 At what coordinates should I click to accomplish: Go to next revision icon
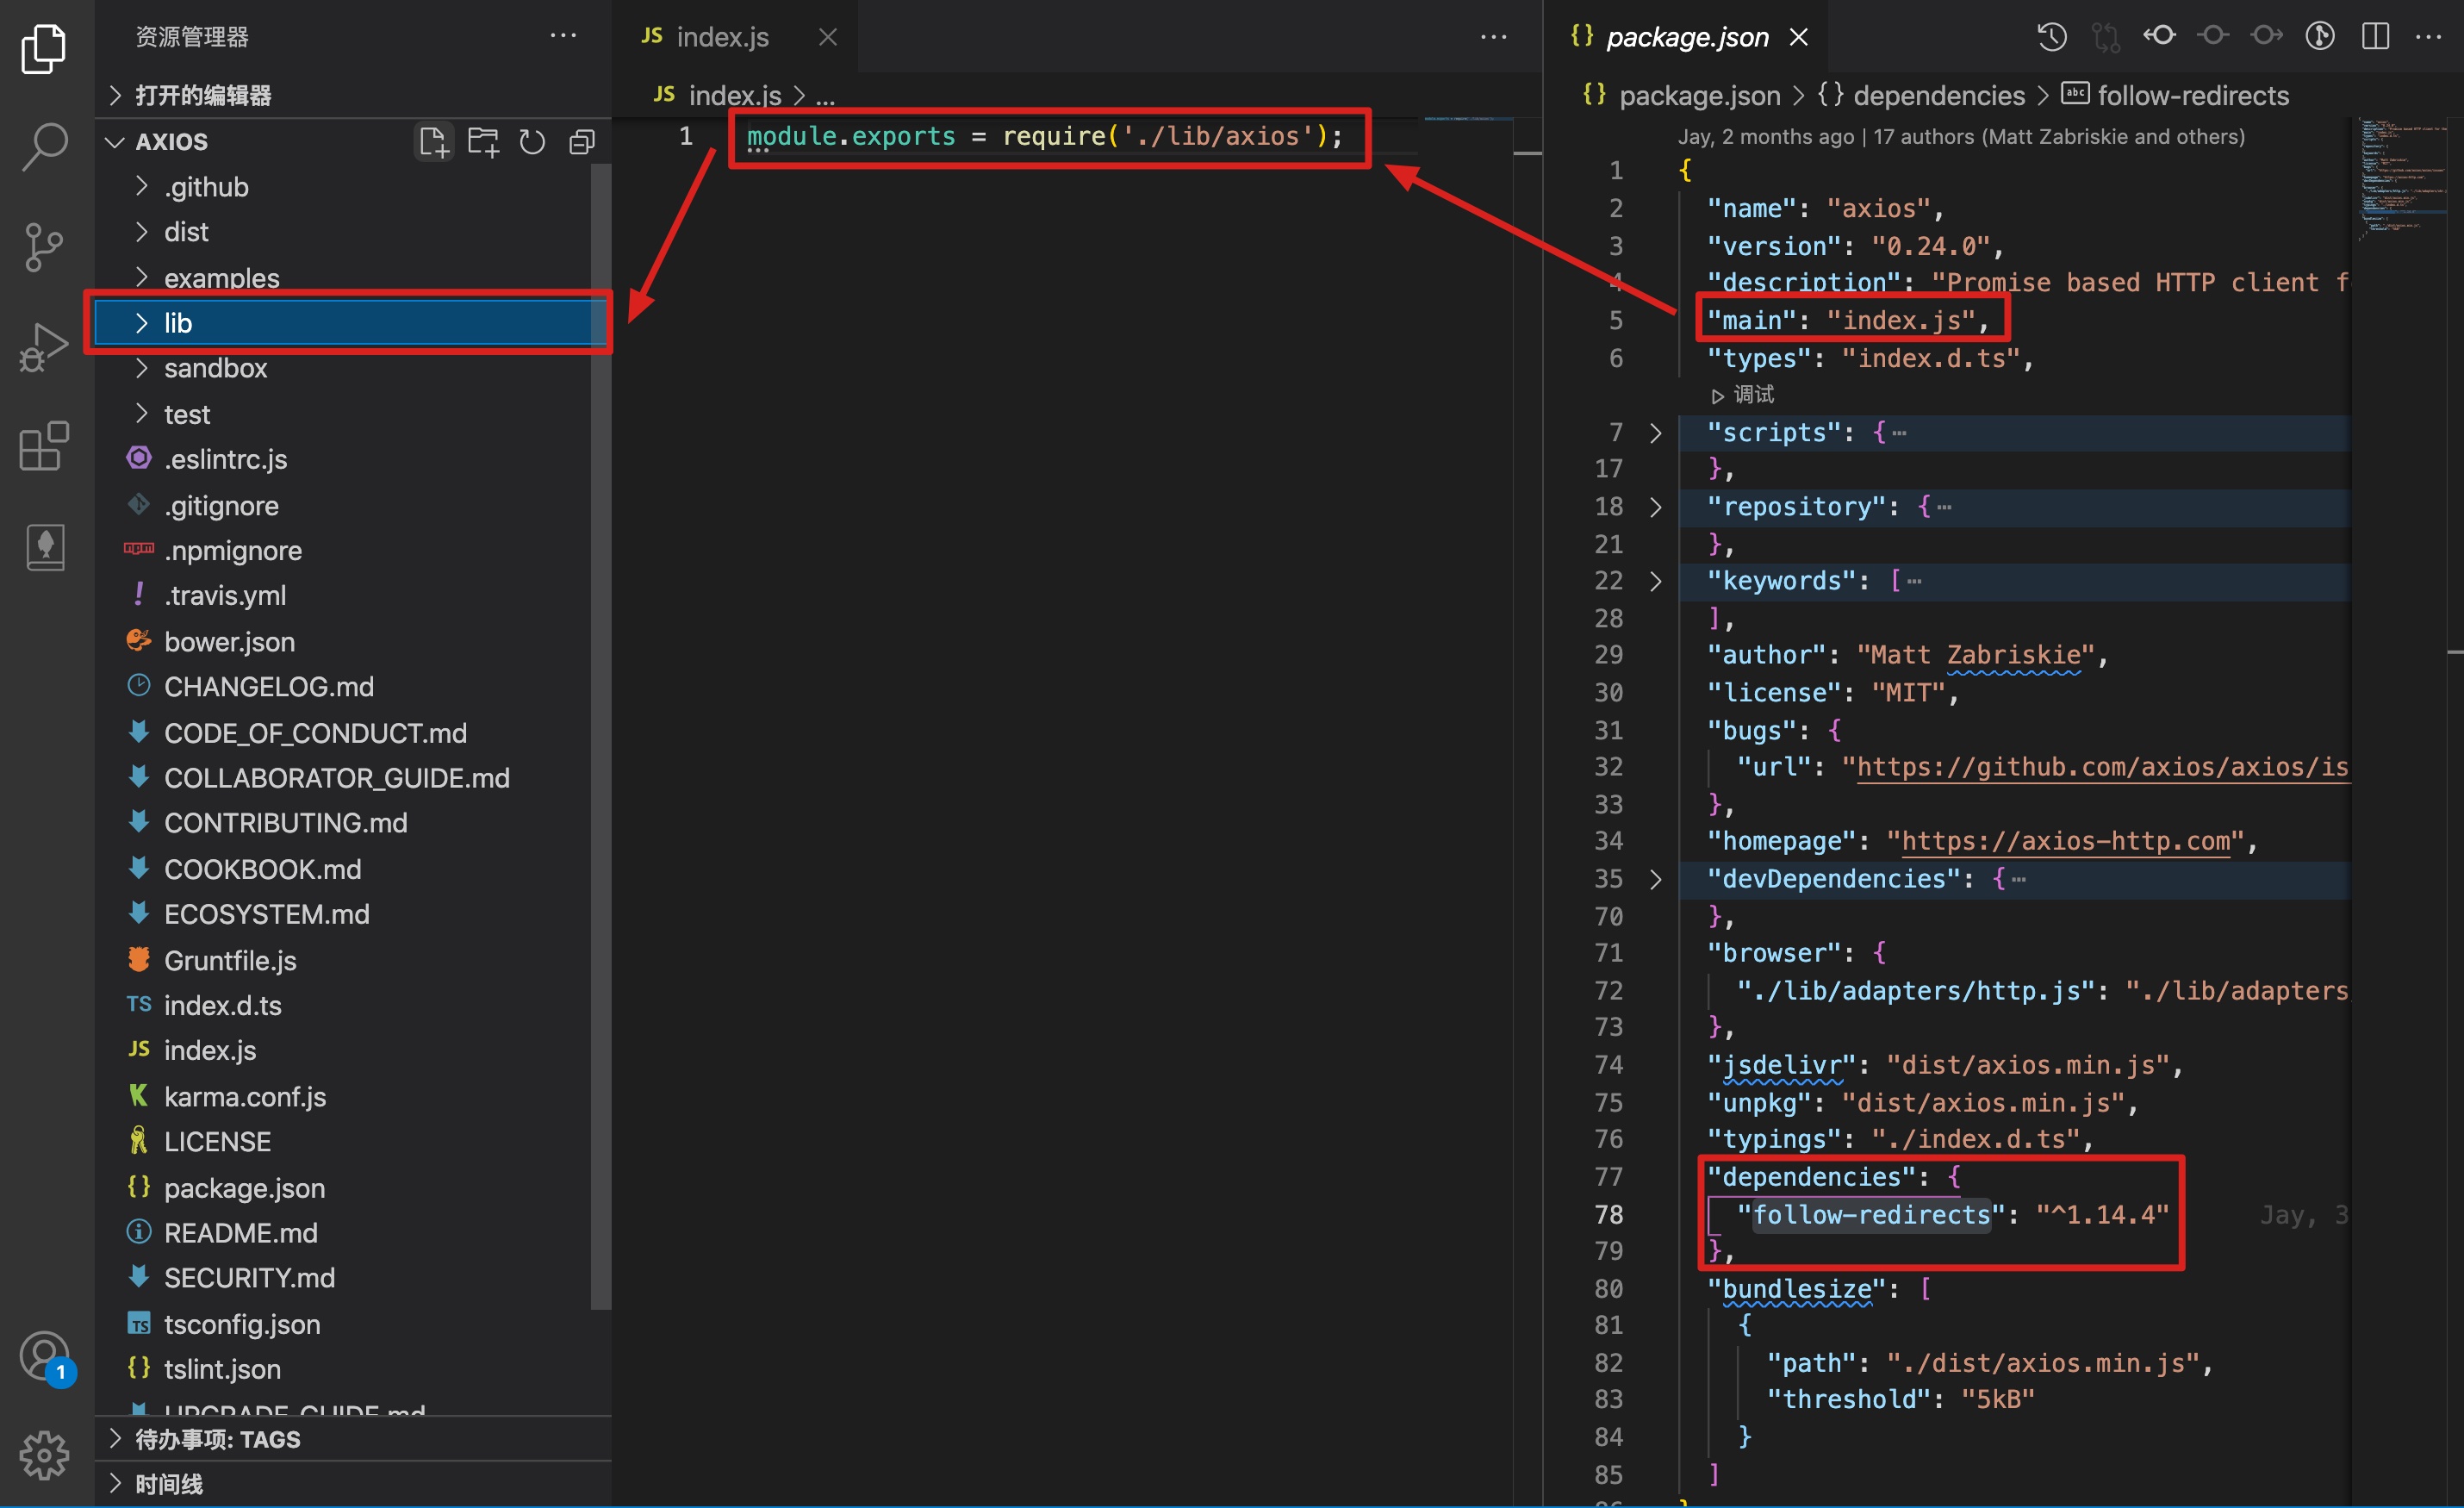[x=2267, y=36]
